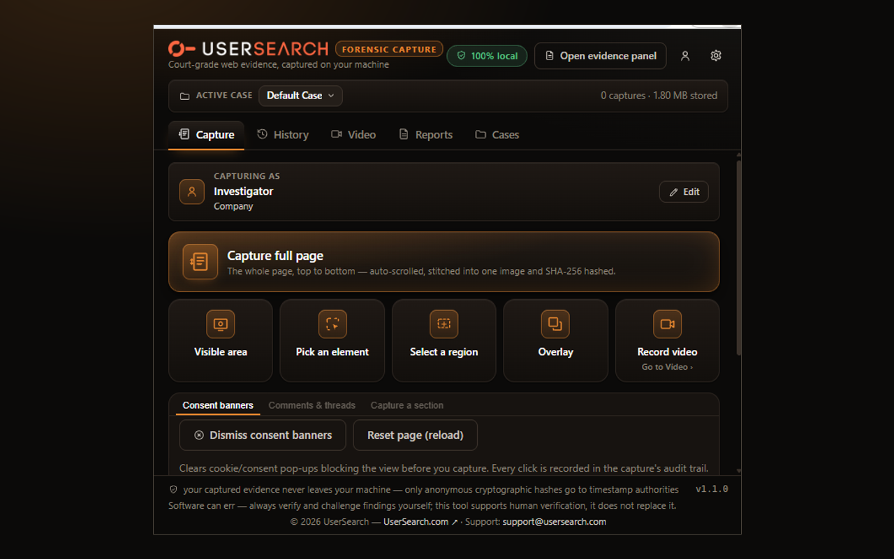Choose Select a region capture
894x559 pixels.
click(444, 340)
